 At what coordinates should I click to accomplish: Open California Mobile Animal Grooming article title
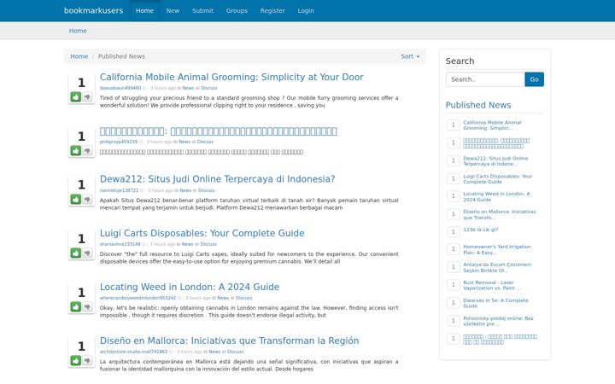231,77
